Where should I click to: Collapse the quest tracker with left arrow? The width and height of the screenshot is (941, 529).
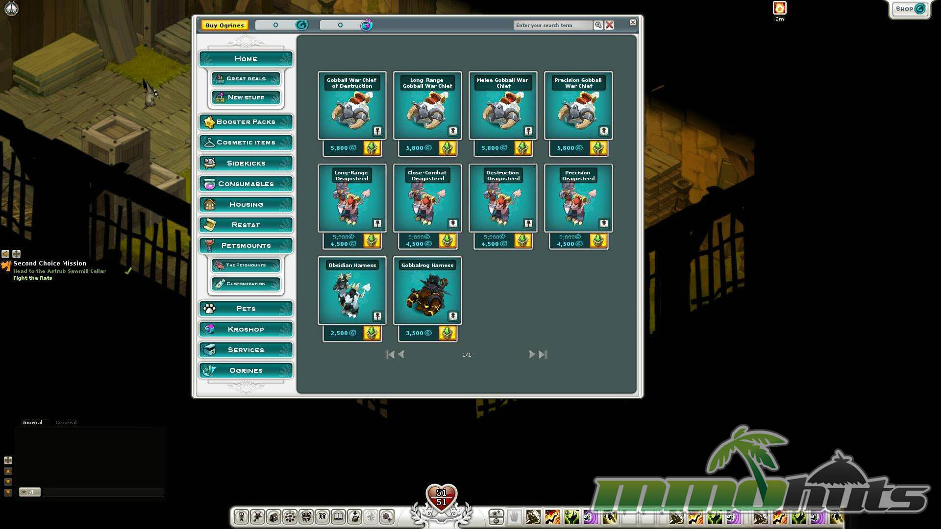pyautogui.click(x=5, y=254)
